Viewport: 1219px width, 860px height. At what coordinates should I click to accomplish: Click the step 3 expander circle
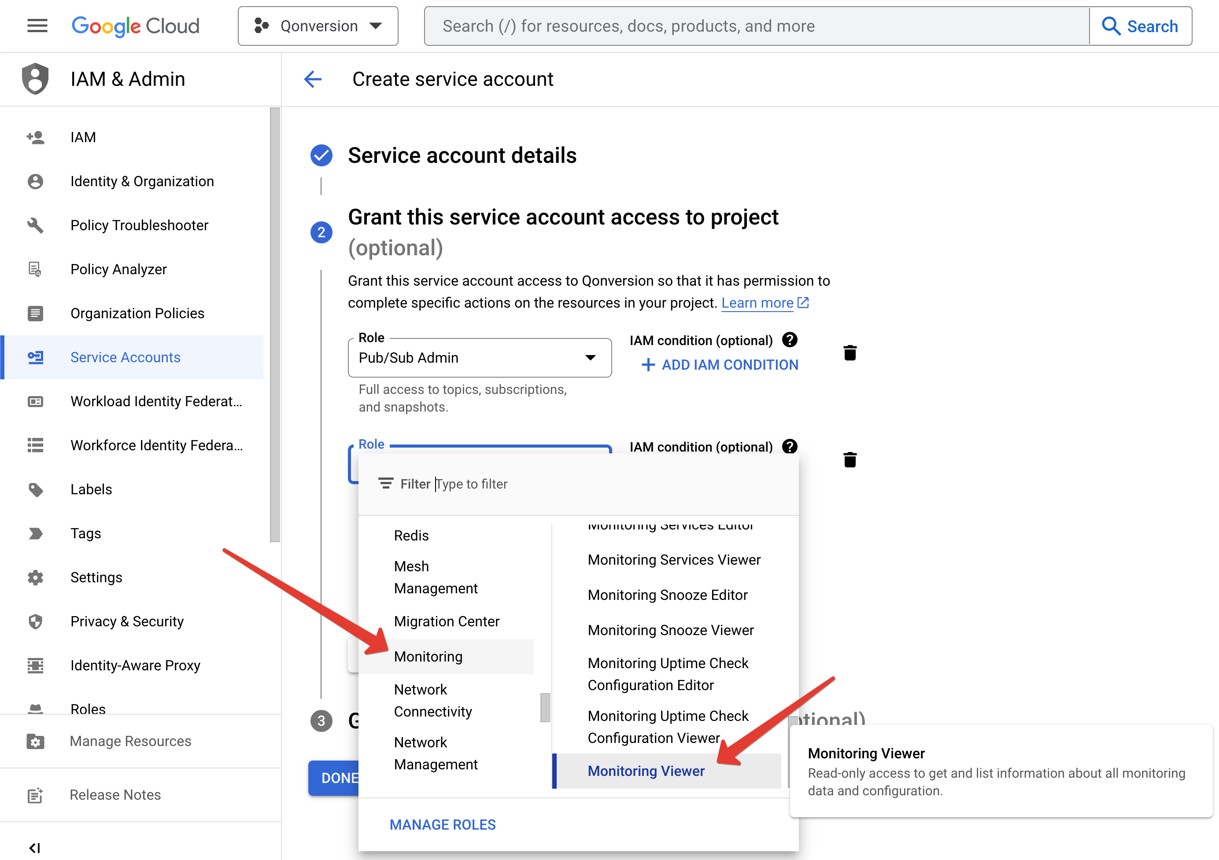click(x=321, y=720)
